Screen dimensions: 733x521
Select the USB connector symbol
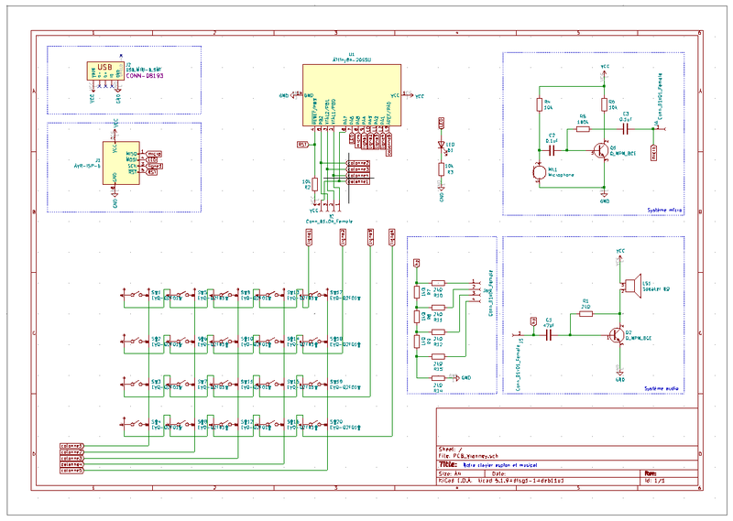104,71
